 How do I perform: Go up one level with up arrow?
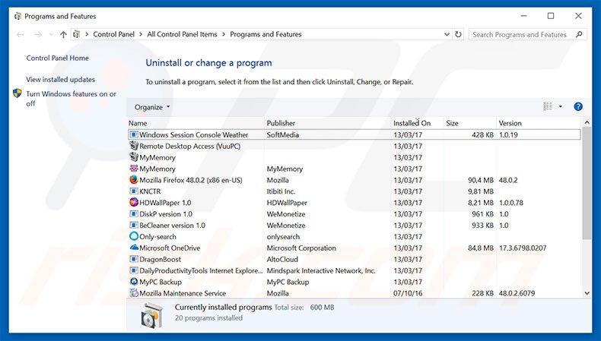(x=62, y=34)
